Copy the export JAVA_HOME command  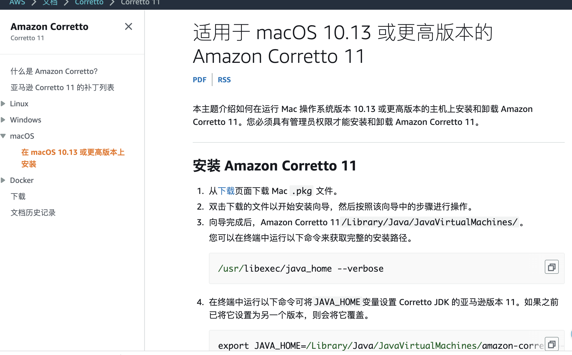tap(552, 344)
